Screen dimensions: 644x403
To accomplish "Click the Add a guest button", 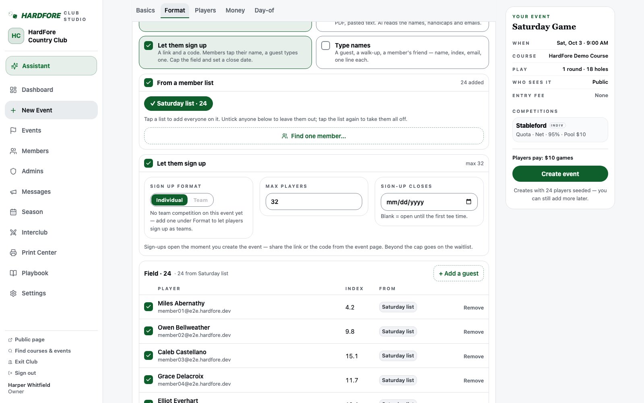I will [458, 273].
